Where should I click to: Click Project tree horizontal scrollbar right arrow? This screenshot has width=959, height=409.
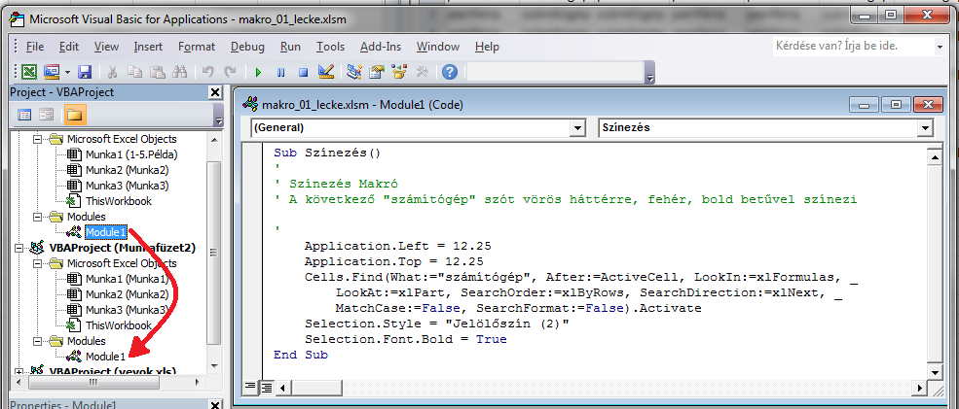(x=197, y=383)
